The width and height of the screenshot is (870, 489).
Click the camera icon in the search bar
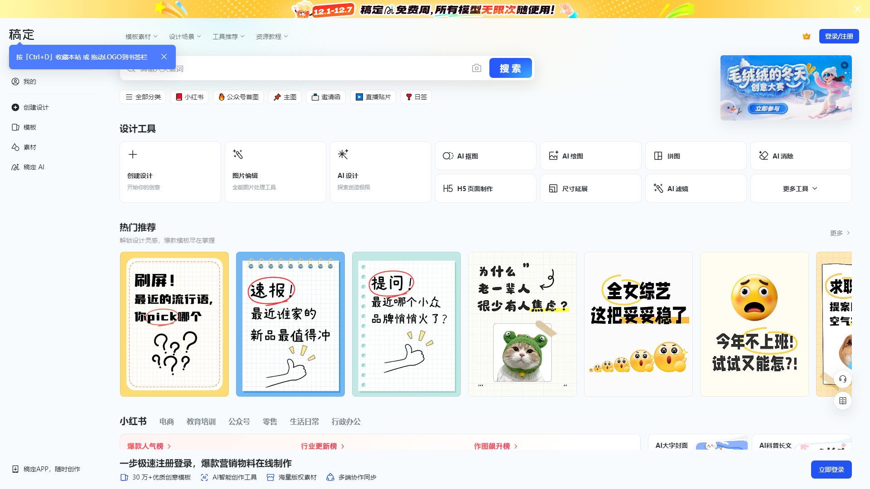[x=476, y=68]
